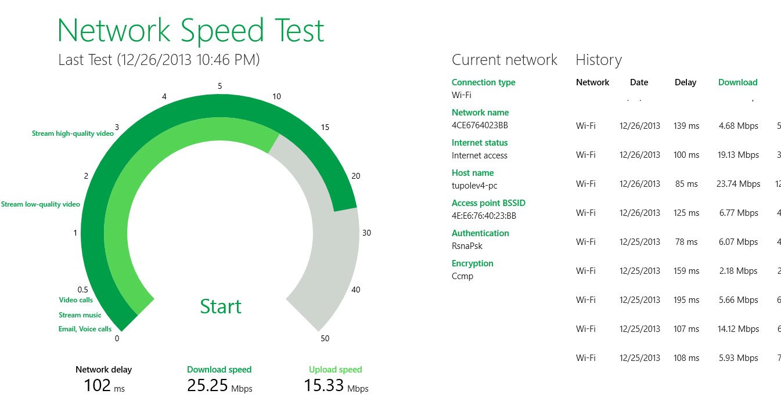Screen dimensions: 781x412
Task: Select the history row with 19.13 Mbps
Action: (678, 155)
